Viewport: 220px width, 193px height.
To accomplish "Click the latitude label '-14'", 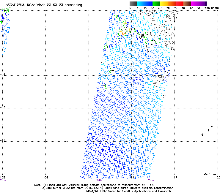I will tap(3, 75).
